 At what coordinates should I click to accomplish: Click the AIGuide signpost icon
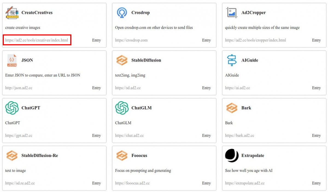232,60
